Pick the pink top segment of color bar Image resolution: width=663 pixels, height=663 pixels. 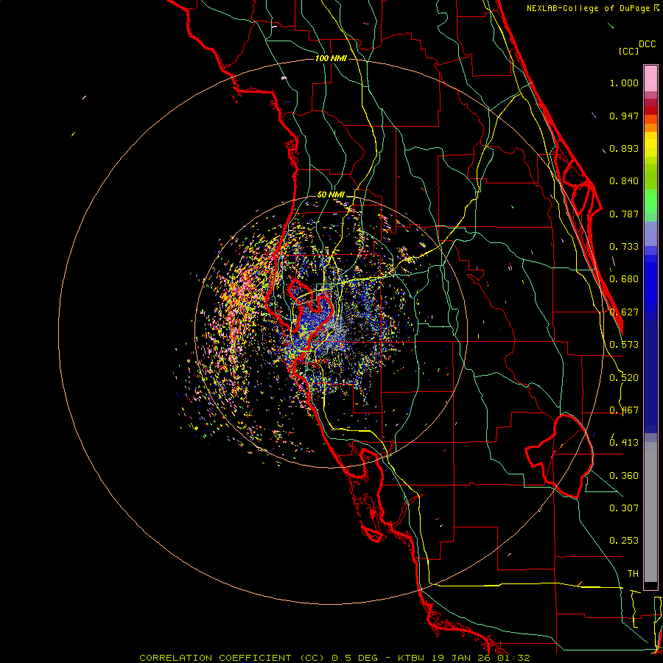(650, 78)
